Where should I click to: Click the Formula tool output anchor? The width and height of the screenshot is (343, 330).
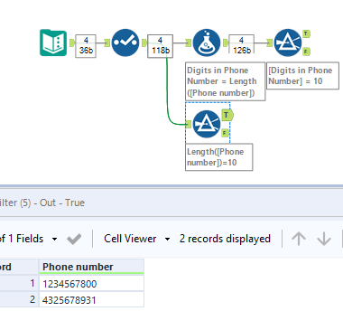(x=225, y=42)
